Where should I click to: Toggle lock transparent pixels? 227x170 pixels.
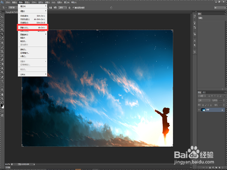tap(203, 105)
